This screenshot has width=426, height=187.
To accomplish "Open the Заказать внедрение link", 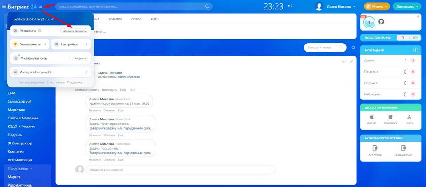I will 32,82.
